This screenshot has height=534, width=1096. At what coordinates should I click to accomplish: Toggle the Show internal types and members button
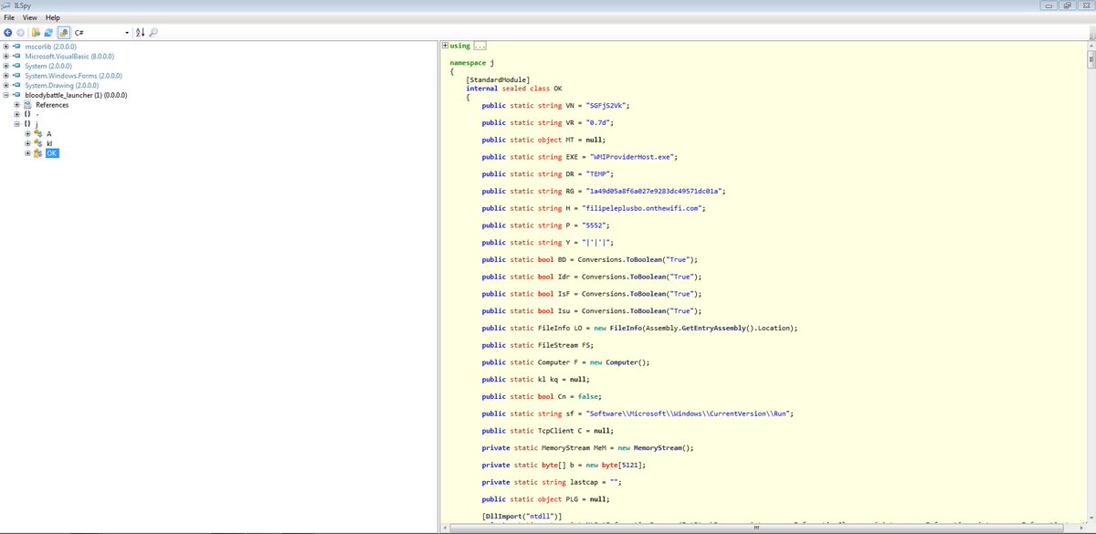pyautogui.click(x=64, y=33)
